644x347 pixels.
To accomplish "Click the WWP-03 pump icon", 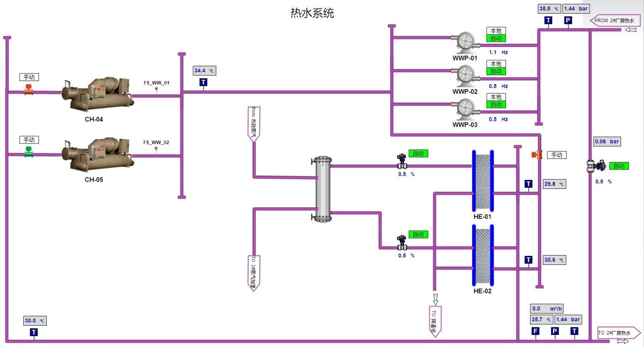I will coord(465,109).
